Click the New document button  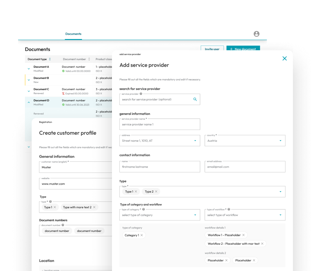243,49
